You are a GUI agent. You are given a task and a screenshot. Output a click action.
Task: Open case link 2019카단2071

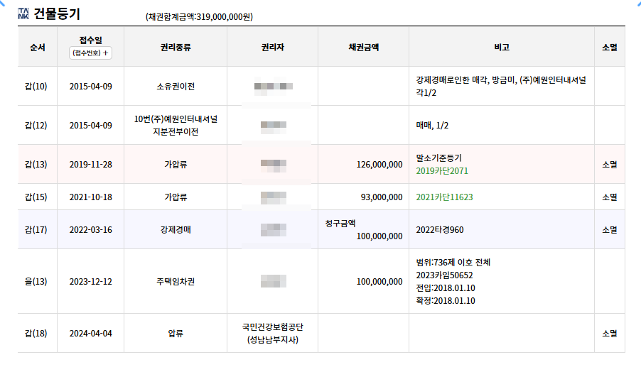click(442, 170)
